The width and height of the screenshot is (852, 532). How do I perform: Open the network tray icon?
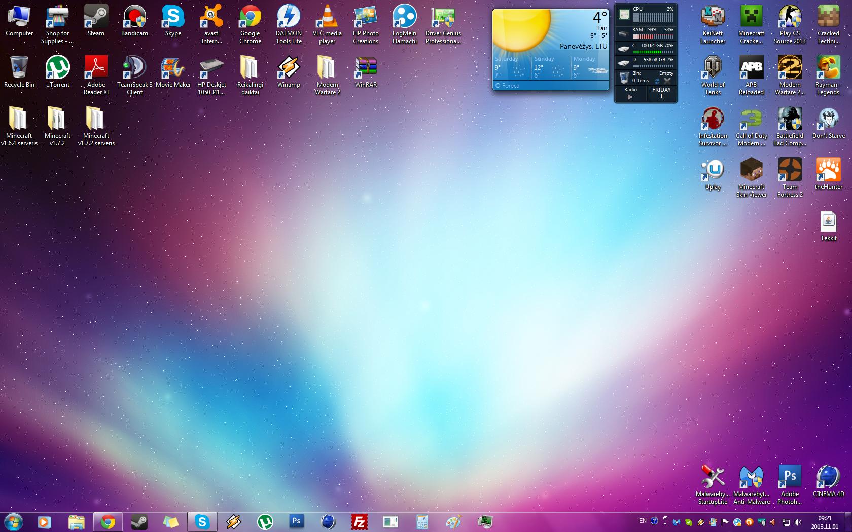pyautogui.click(x=786, y=522)
